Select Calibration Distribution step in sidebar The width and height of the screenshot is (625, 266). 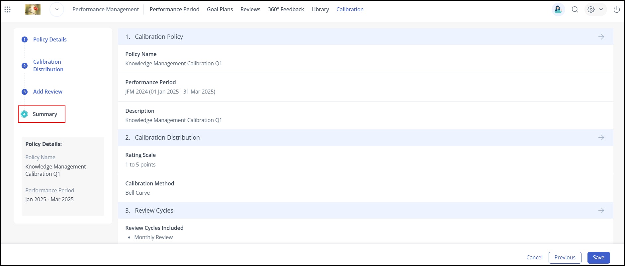(x=48, y=66)
